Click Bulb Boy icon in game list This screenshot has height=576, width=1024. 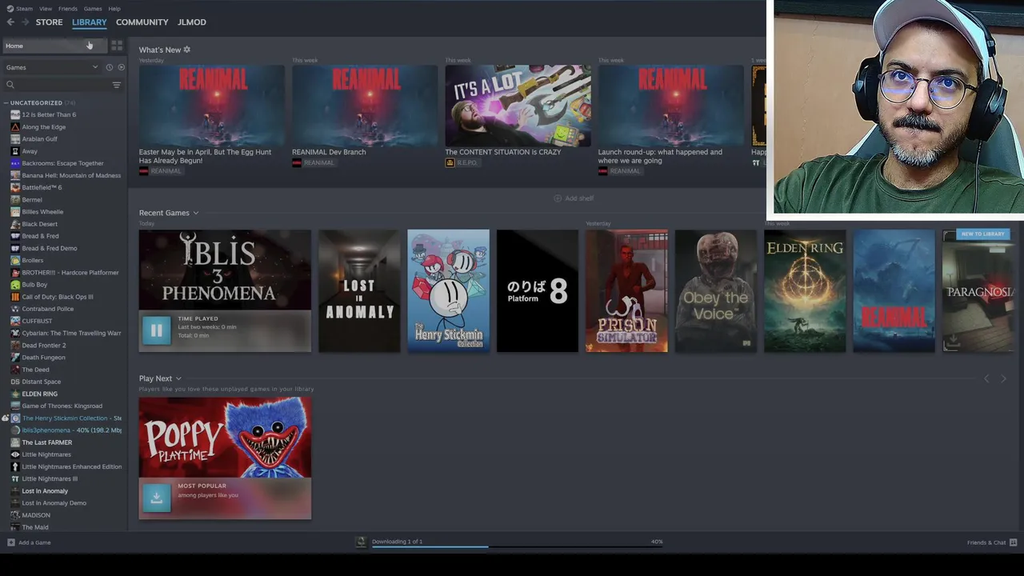15,285
